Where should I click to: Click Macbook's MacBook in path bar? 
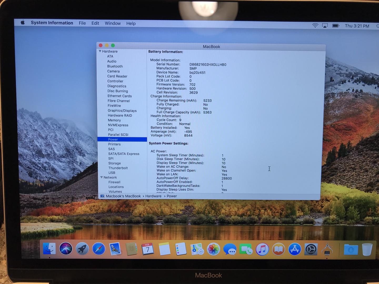point(123,196)
